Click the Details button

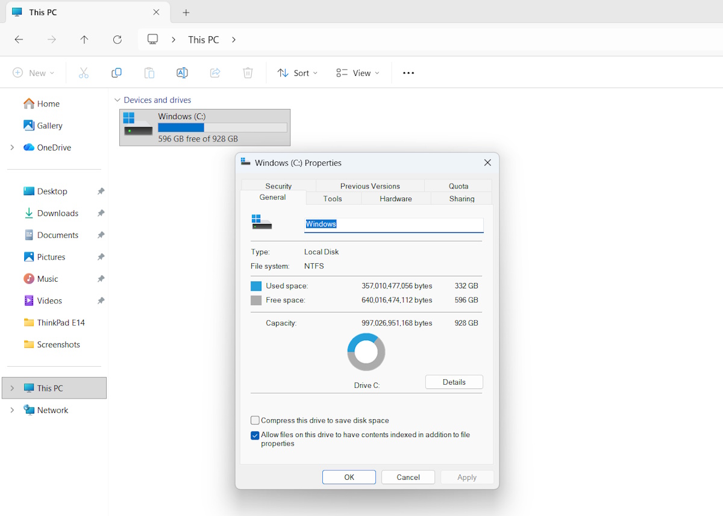(454, 382)
